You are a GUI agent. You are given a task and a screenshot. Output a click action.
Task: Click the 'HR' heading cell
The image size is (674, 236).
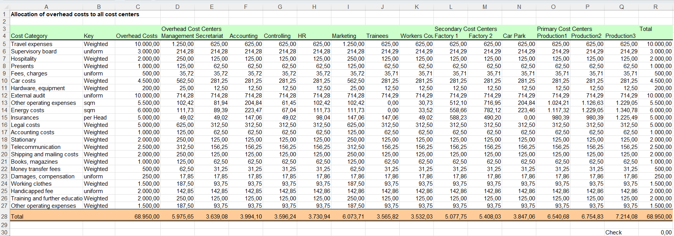[x=302, y=36]
